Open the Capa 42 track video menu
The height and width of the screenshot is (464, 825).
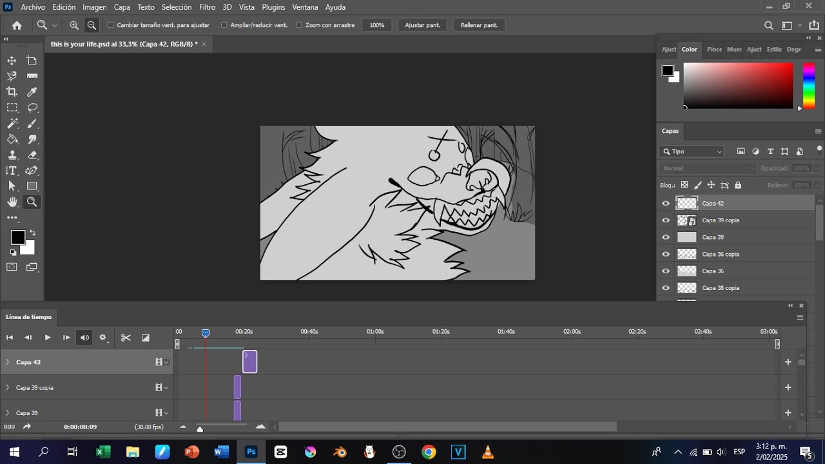click(162, 362)
